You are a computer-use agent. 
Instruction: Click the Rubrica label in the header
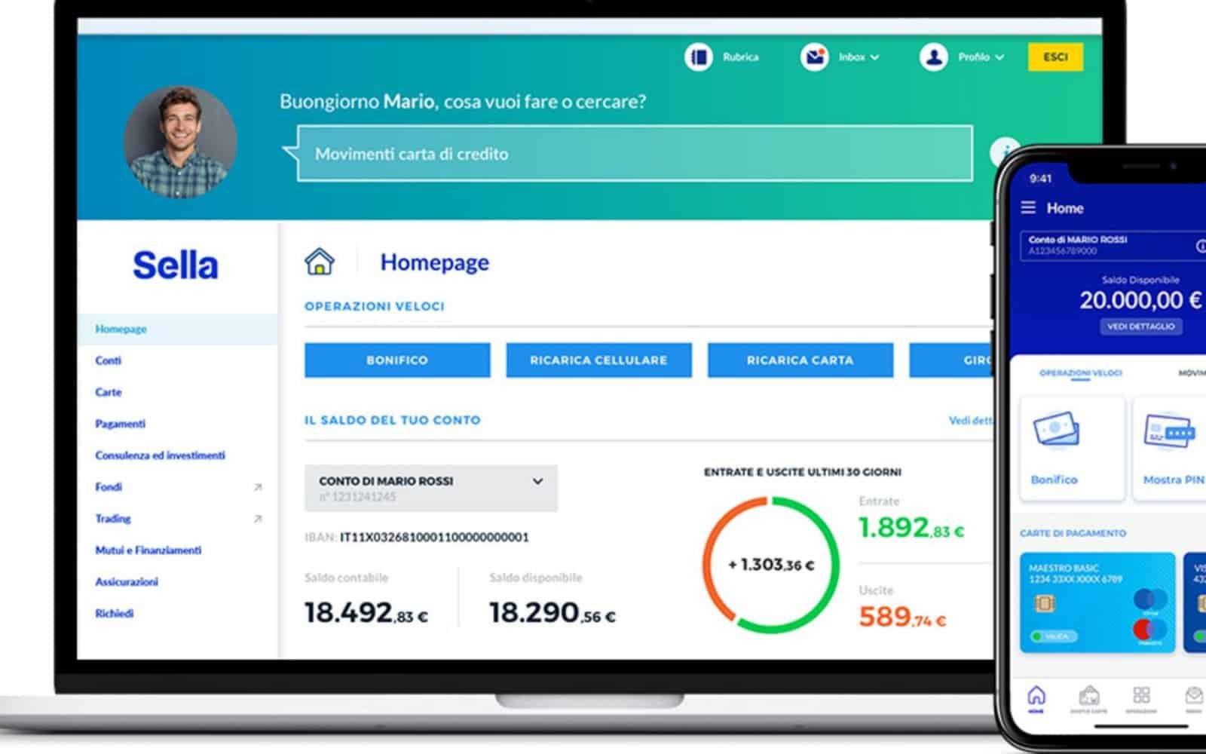(741, 57)
